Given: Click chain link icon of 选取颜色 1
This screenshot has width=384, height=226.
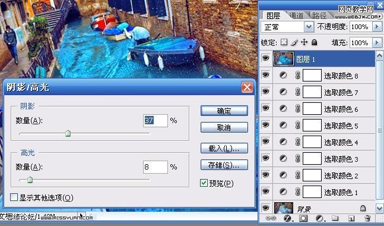Looking at the screenshot, I should tap(297, 192).
